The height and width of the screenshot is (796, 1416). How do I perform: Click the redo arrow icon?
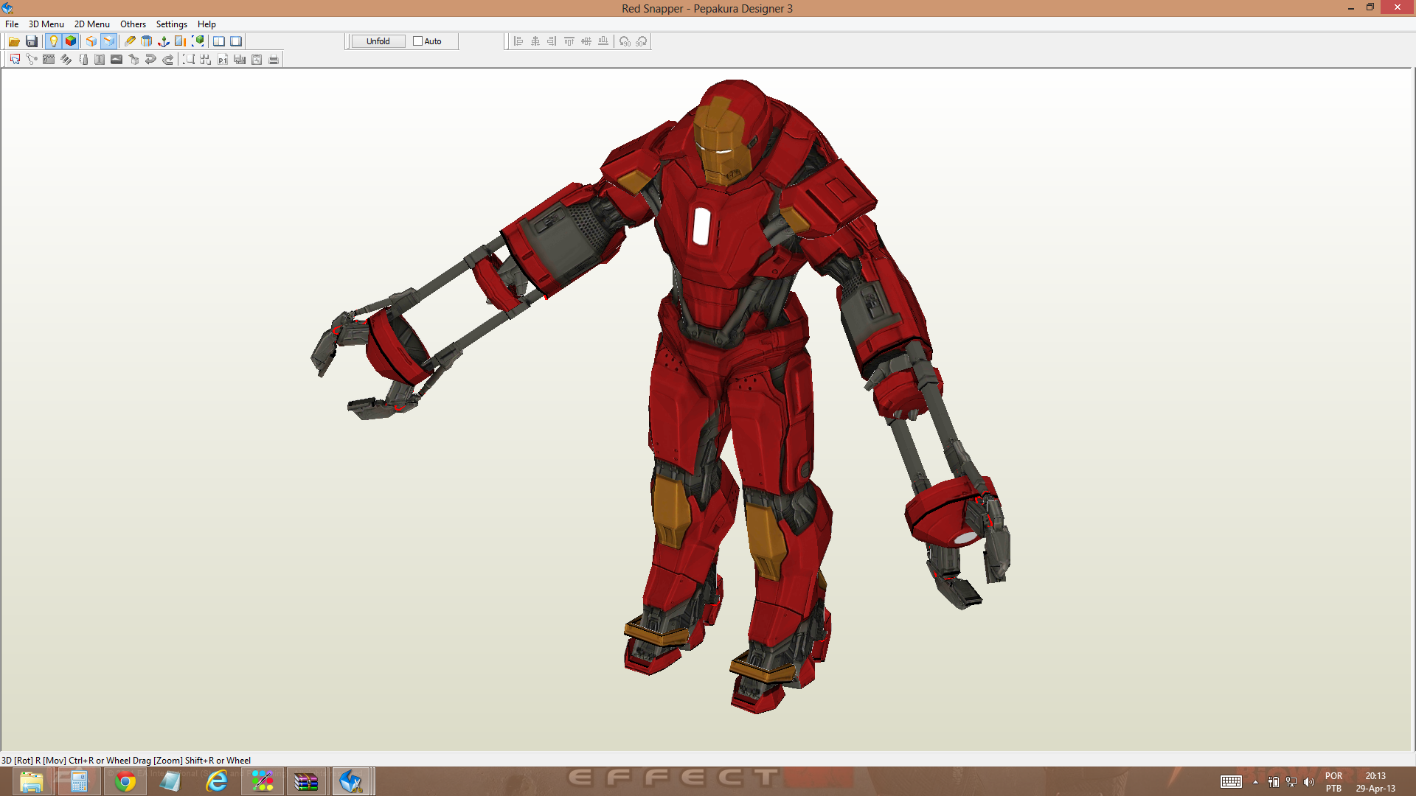167,60
